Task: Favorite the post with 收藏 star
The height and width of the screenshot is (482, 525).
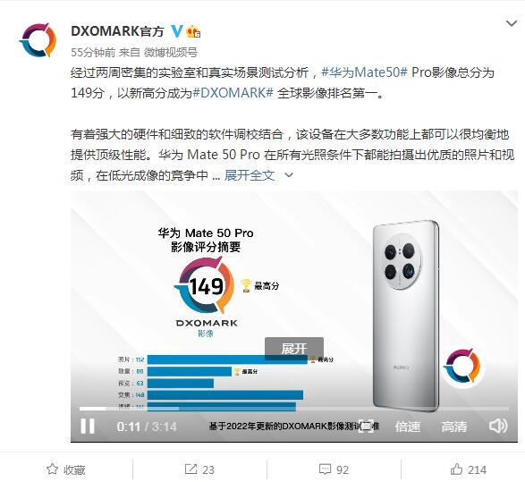Action: click(66, 469)
